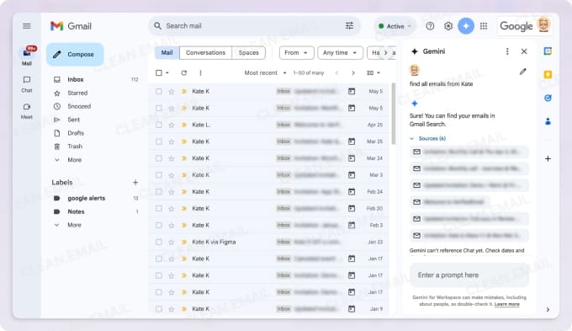
Task: Open the Settings gear icon
Action: [x=448, y=26]
